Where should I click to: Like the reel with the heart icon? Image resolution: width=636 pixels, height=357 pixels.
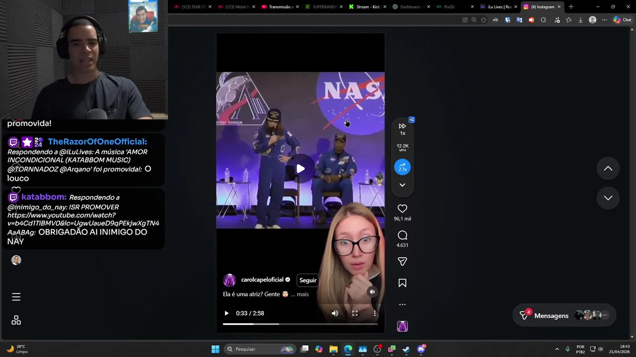(402, 209)
